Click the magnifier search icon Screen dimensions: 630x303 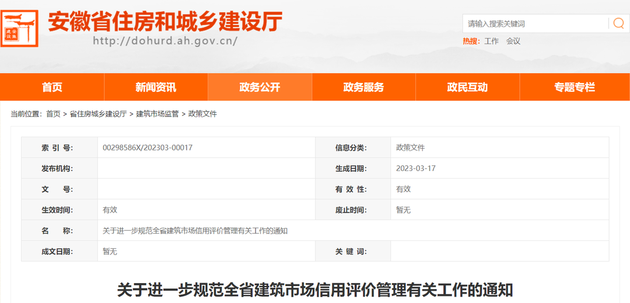point(618,23)
